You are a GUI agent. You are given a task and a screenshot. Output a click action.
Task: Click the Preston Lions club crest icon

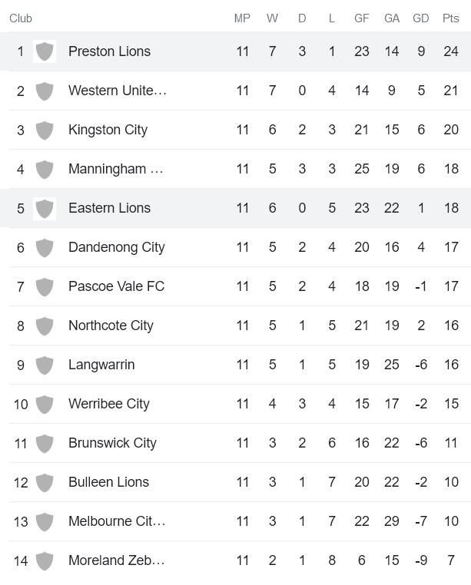pos(45,51)
